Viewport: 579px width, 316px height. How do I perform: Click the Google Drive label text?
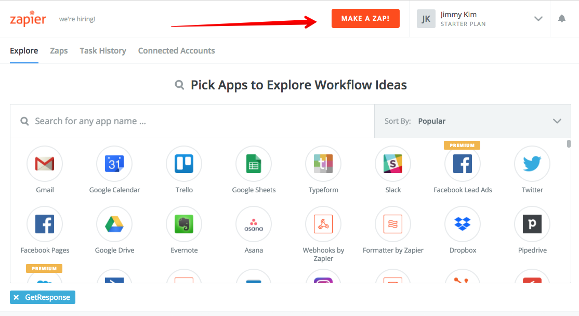pos(114,251)
